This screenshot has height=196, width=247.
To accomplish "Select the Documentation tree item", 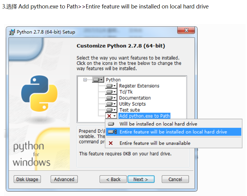I will [135, 98].
